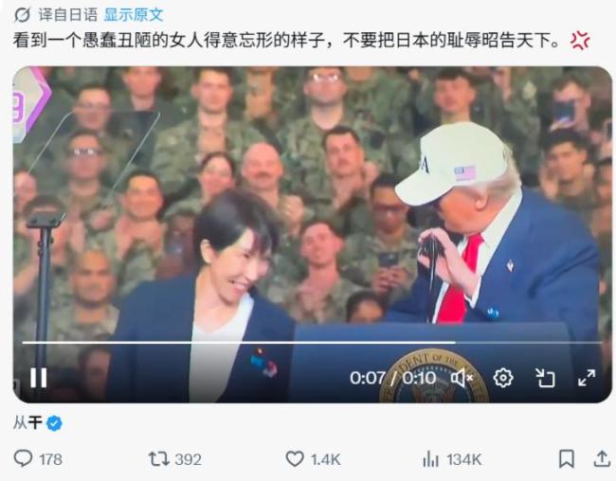Screen dimensions: 616x481
Task: Expand video to fullscreen
Action: point(586,378)
